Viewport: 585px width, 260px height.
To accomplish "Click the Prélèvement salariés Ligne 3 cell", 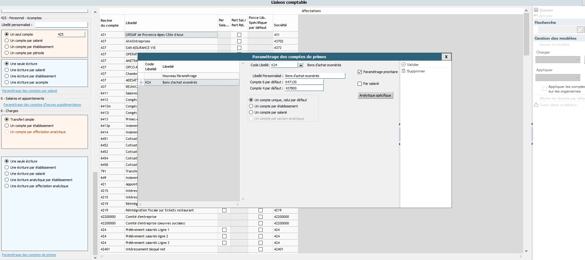I will tap(171, 243).
